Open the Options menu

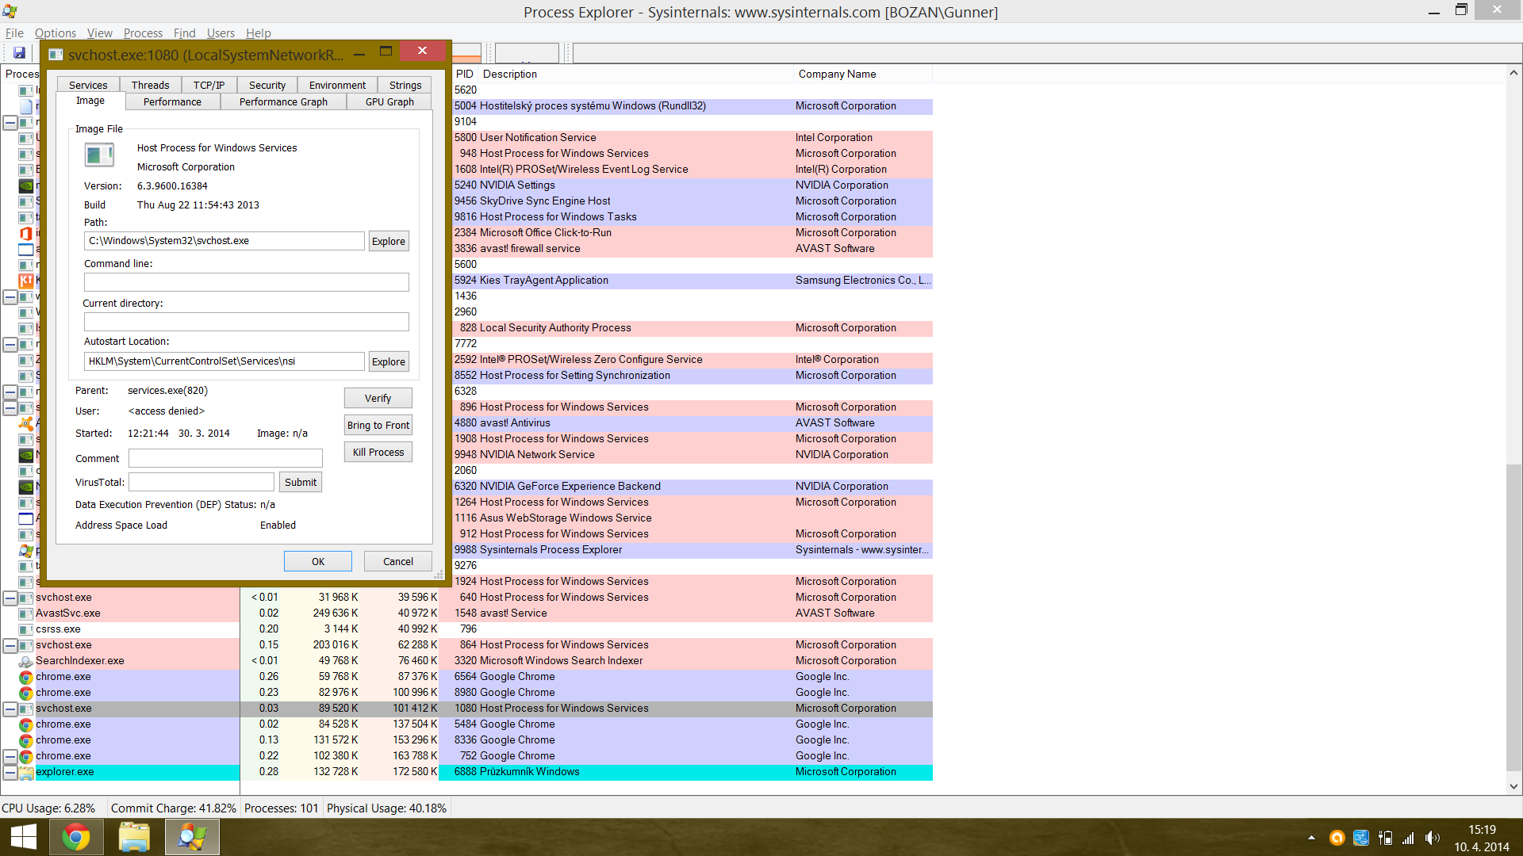pyautogui.click(x=56, y=32)
